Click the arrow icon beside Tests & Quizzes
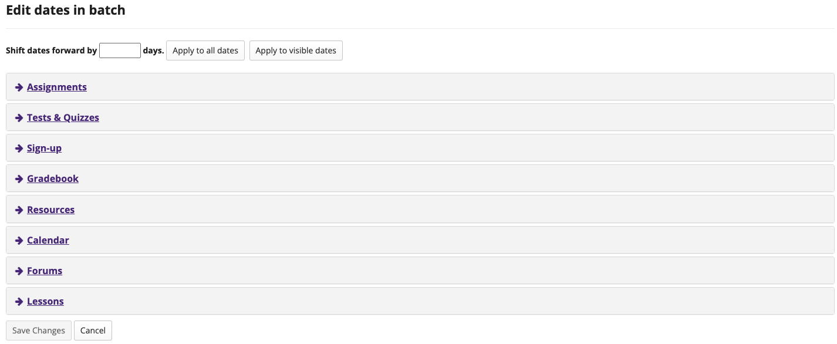837x344 pixels. tap(19, 118)
